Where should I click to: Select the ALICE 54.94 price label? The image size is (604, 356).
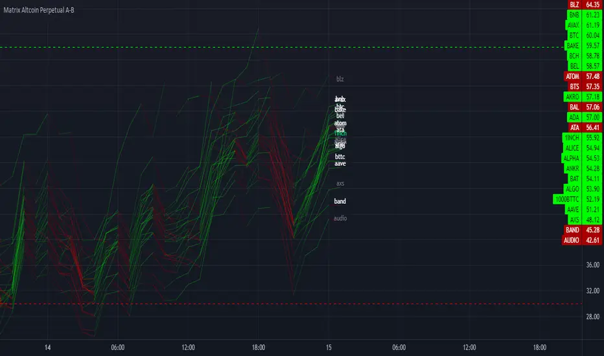point(582,148)
